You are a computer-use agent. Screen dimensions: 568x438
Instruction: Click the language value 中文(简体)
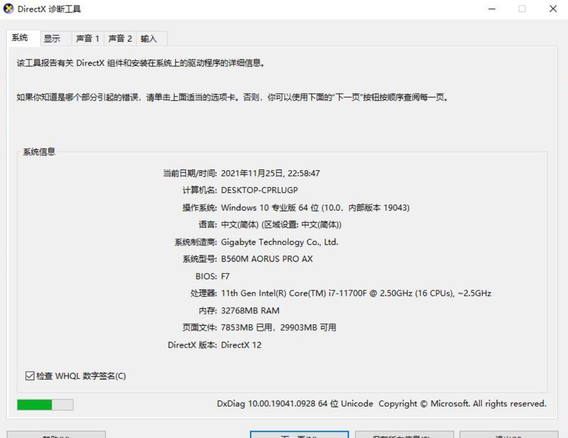coord(281,225)
